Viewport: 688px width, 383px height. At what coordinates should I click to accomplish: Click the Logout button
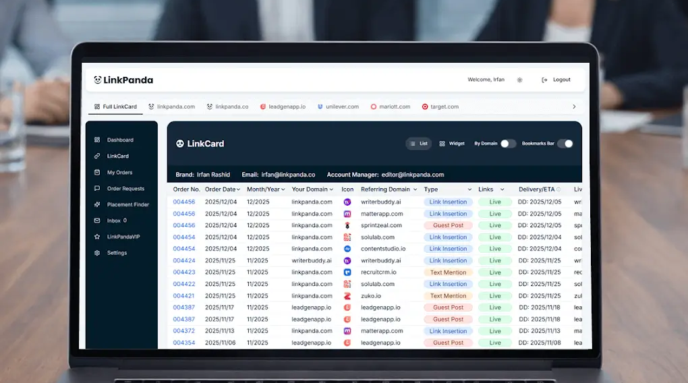click(x=556, y=80)
